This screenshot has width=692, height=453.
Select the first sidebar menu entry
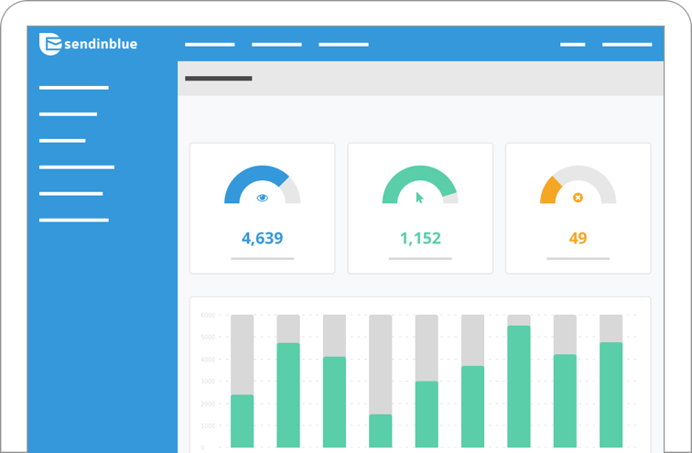coord(74,88)
